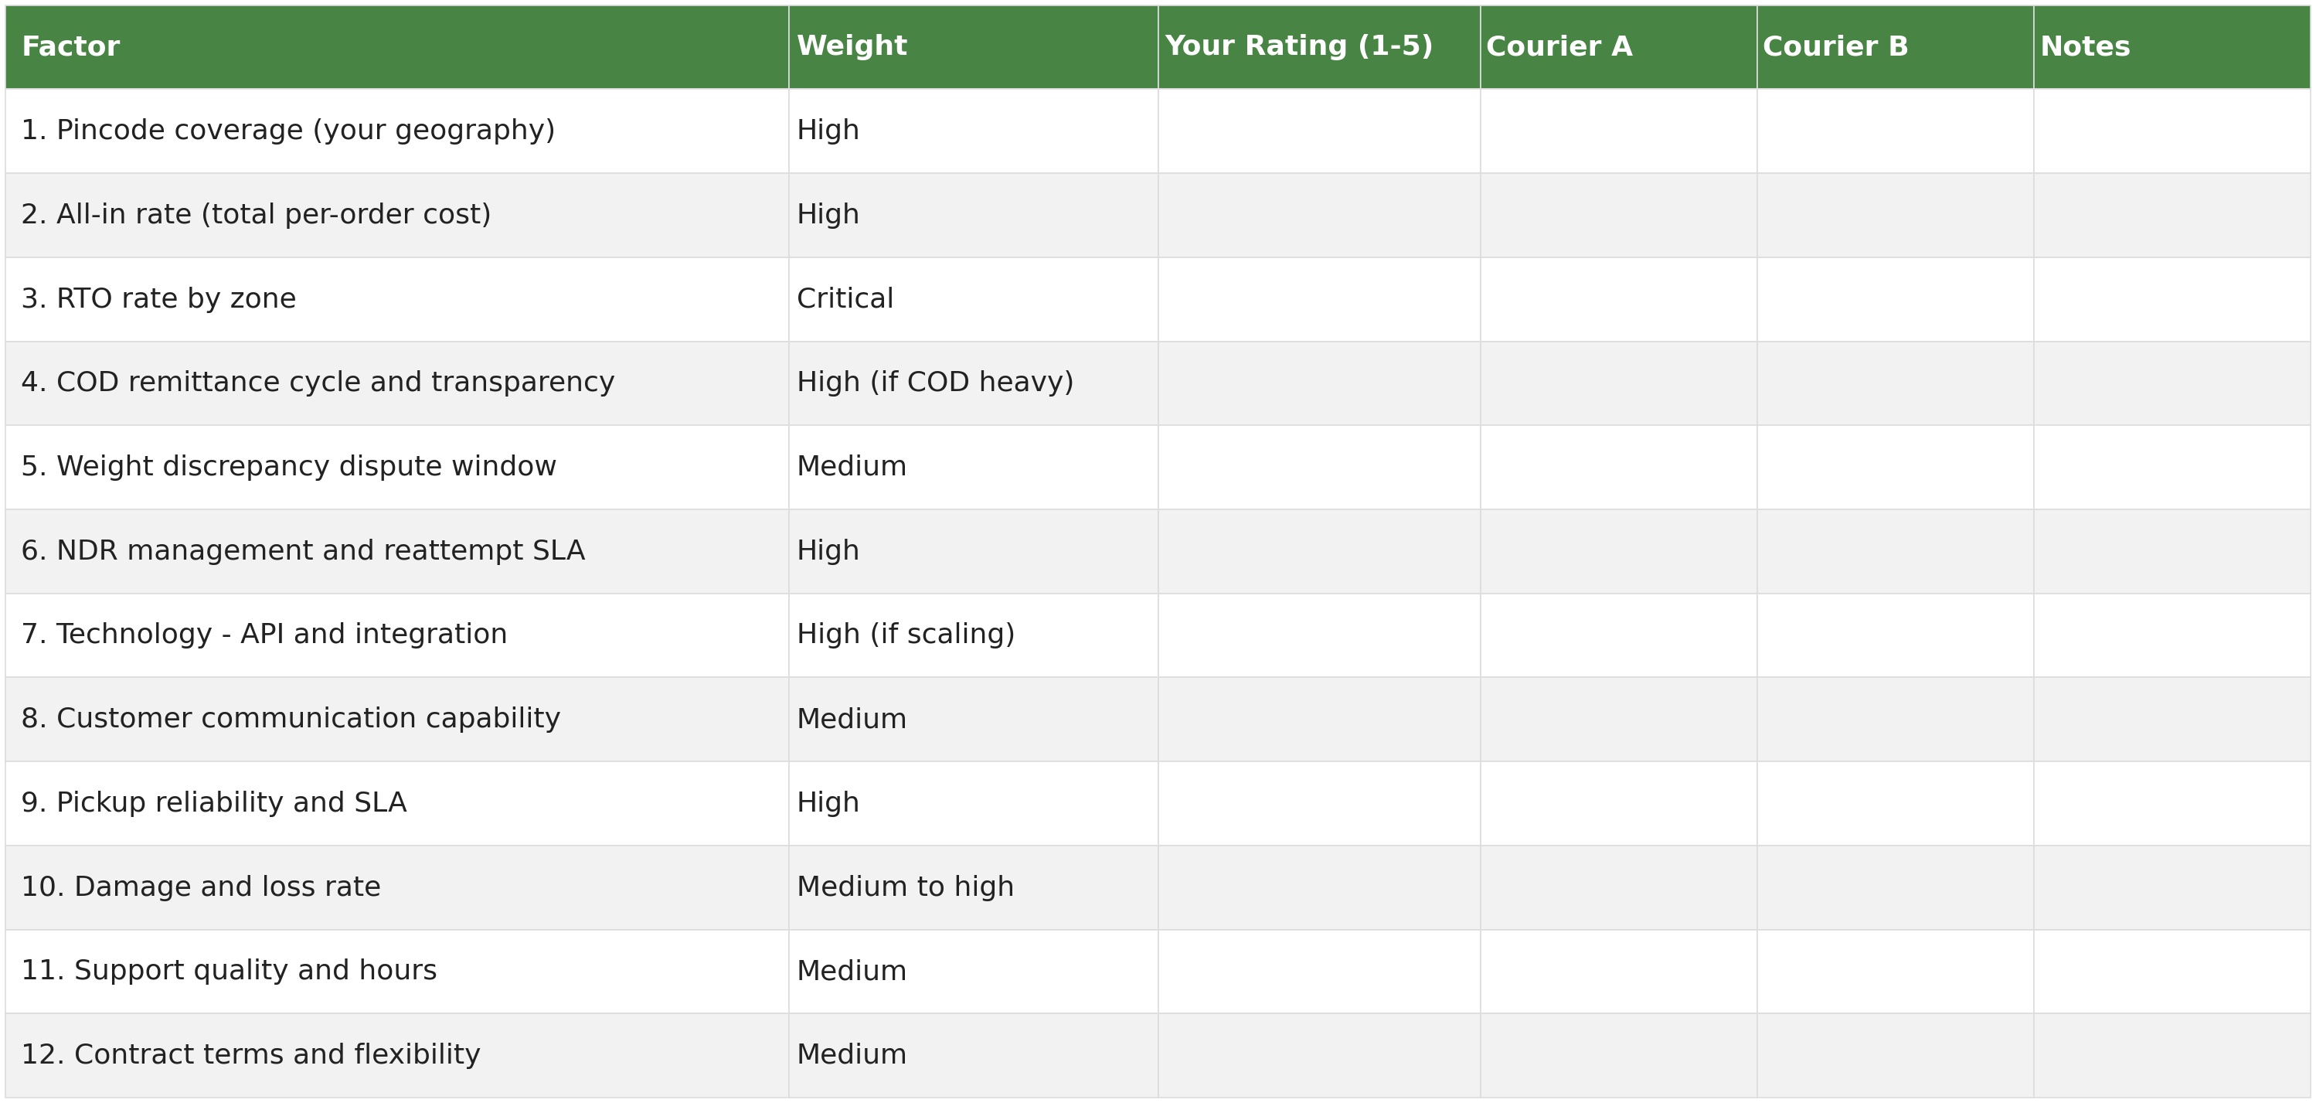Select the Your Rating (1-5) header
The image size is (2316, 1103).
coord(1319,46)
